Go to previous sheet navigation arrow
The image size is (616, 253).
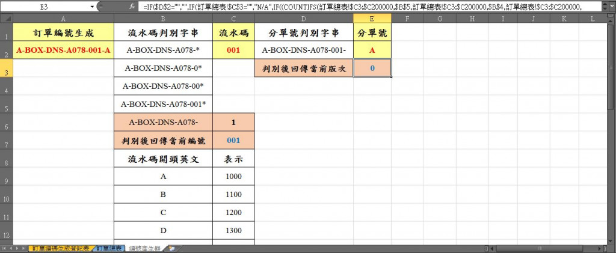pos(11,249)
